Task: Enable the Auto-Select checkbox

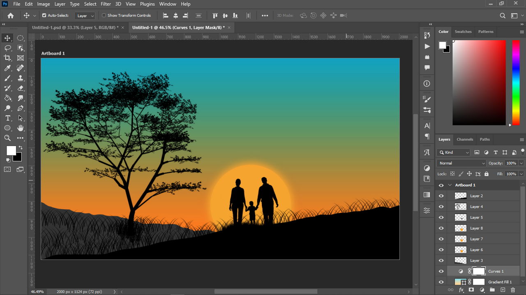Action: click(x=44, y=16)
